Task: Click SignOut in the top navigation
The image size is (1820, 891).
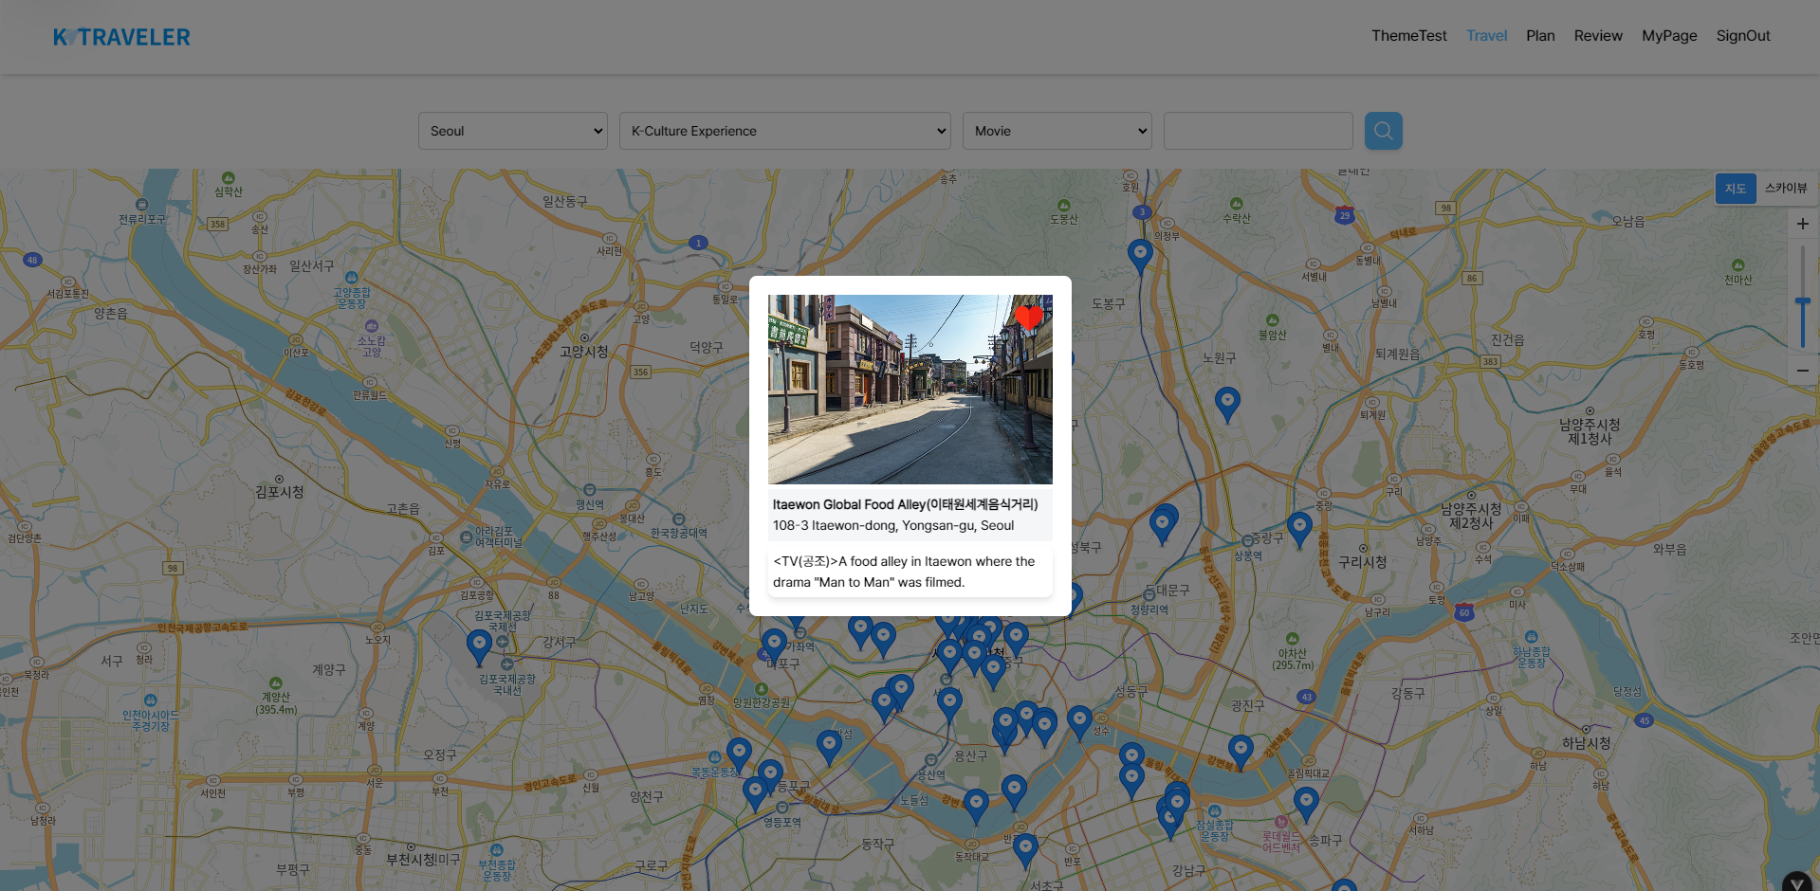Action: (1743, 36)
